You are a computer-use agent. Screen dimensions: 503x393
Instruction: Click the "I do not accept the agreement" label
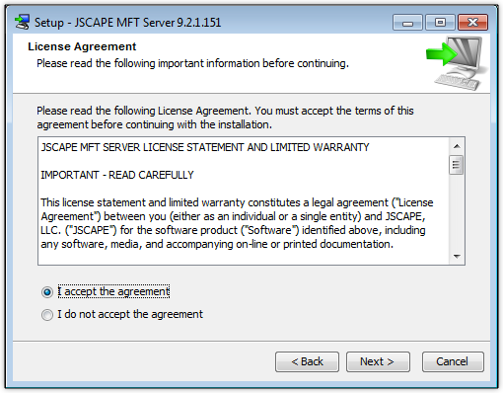(x=130, y=314)
